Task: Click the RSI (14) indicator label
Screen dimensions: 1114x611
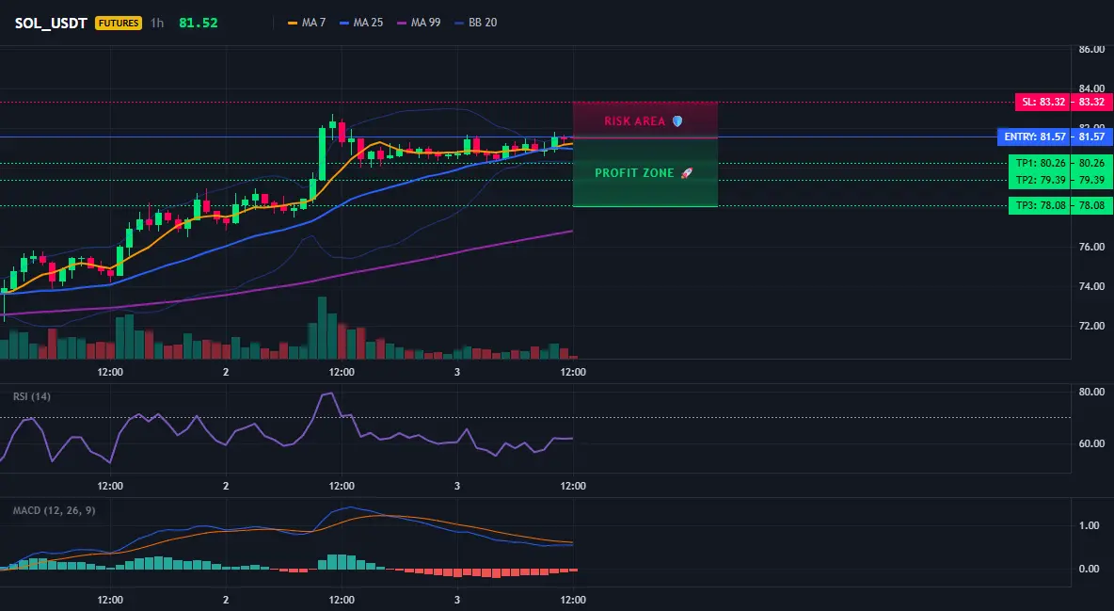Action: (x=32, y=396)
